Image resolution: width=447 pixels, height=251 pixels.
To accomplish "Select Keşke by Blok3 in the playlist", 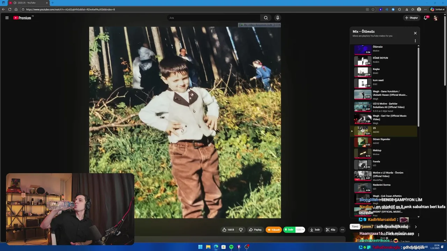I will coord(384,72).
